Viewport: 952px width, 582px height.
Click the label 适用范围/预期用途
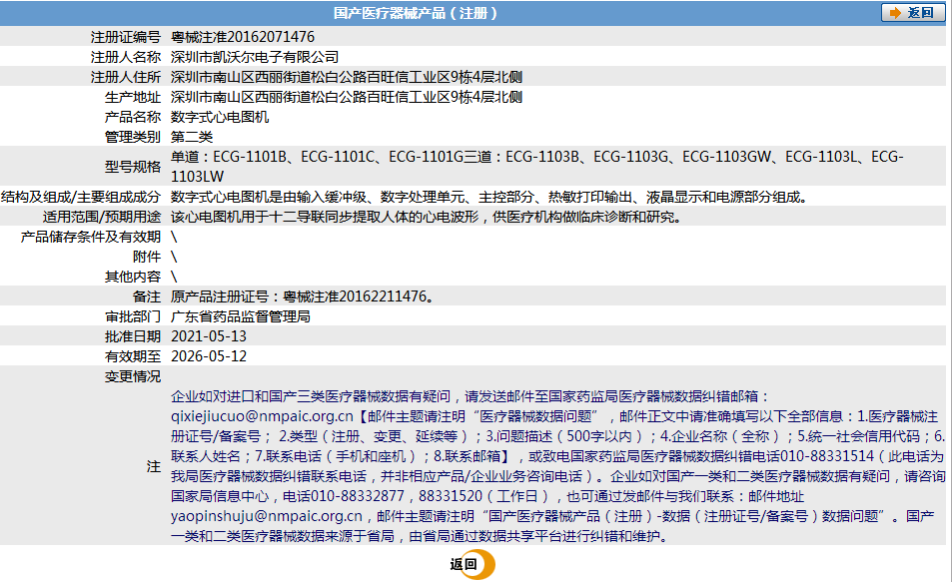tap(102, 217)
